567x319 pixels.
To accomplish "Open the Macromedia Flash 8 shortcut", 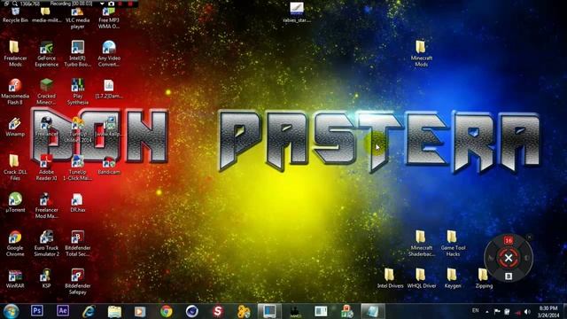I will click(x=15, y=91).
